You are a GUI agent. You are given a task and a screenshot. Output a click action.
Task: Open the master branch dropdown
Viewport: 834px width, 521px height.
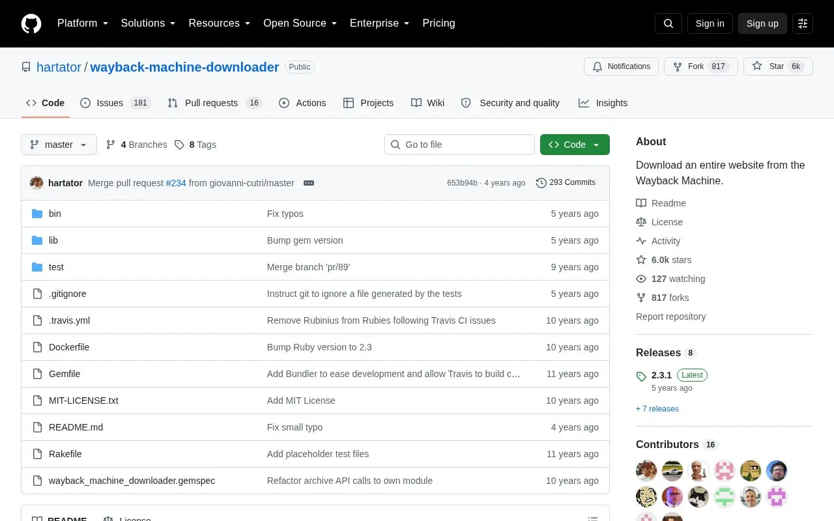[x=59, y=145]
